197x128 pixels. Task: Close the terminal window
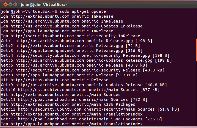[x=5, y=5]
